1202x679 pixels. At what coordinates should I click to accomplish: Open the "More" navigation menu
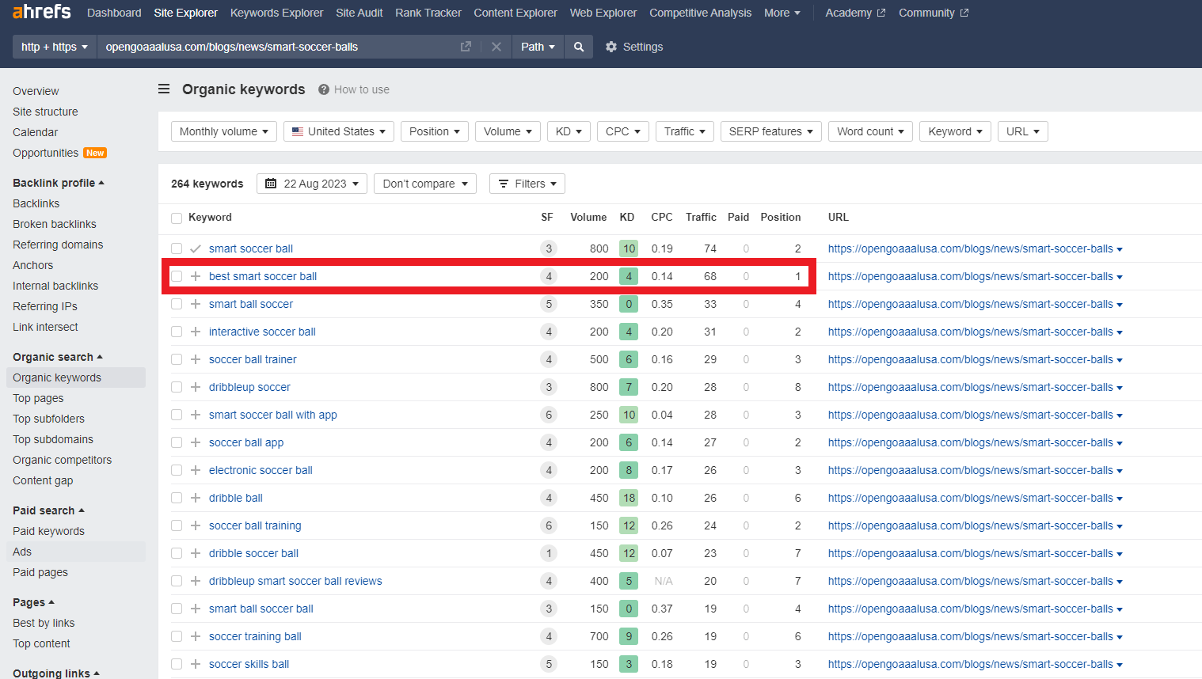click(x=781, y=13)
